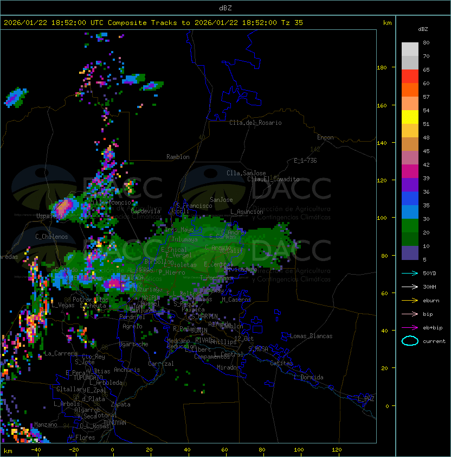Click the '12_Oct' map label
Image resolution: width=451 pixels, height=457 pixels.
(244, 339)
